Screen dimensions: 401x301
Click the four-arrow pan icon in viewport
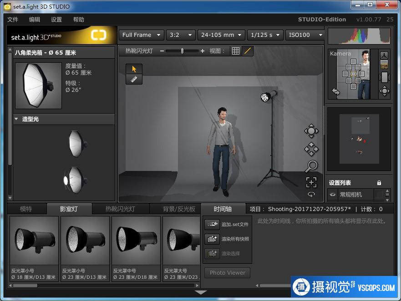(x=311, y=149)
